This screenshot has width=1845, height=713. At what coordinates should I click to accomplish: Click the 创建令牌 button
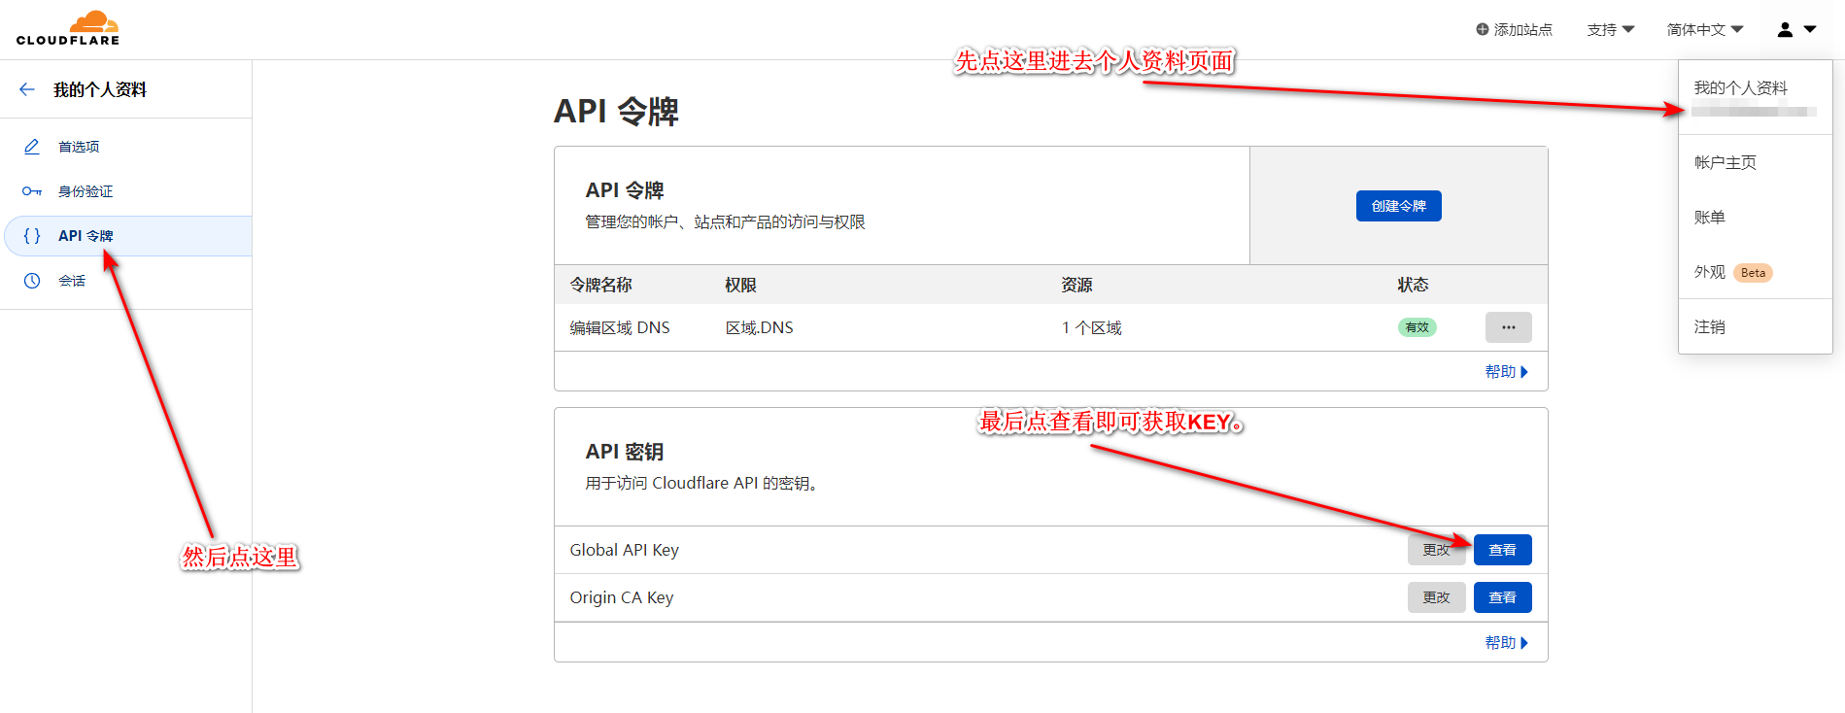pos(1398,206)
